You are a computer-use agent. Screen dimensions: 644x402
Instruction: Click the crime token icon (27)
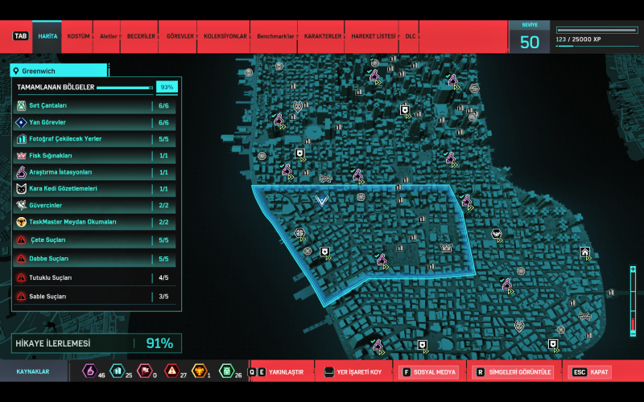click(171, 371)
